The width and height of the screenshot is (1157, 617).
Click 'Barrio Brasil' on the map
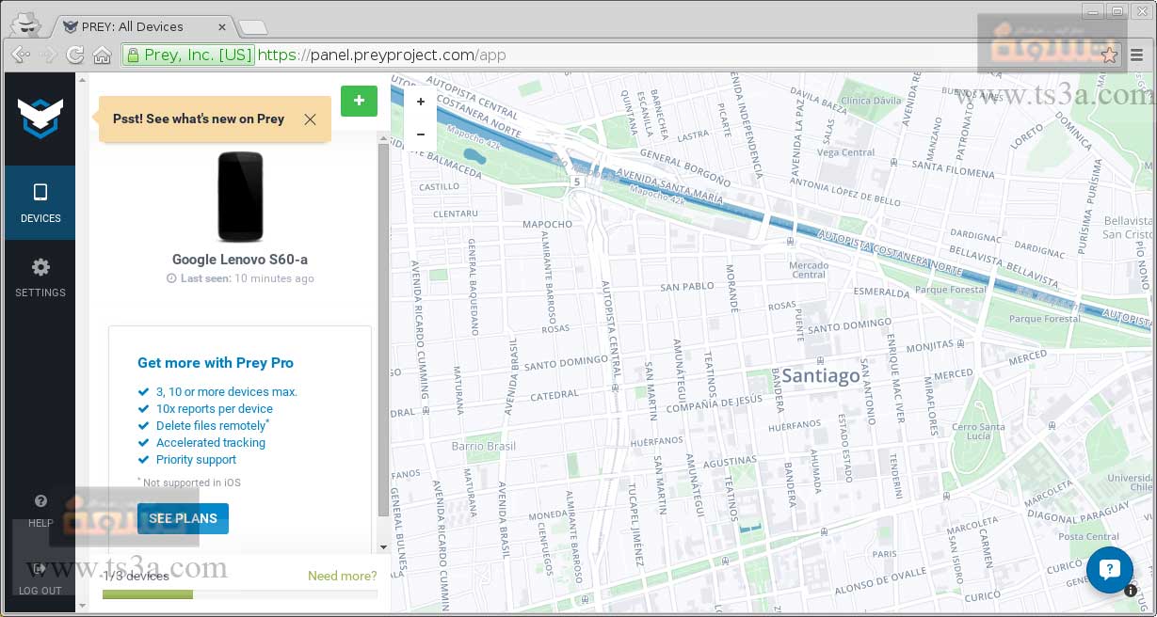click(484, 446)
